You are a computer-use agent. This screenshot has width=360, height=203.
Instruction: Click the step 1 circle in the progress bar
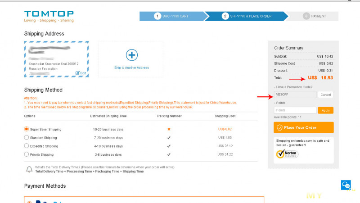[x=157, y=16]
